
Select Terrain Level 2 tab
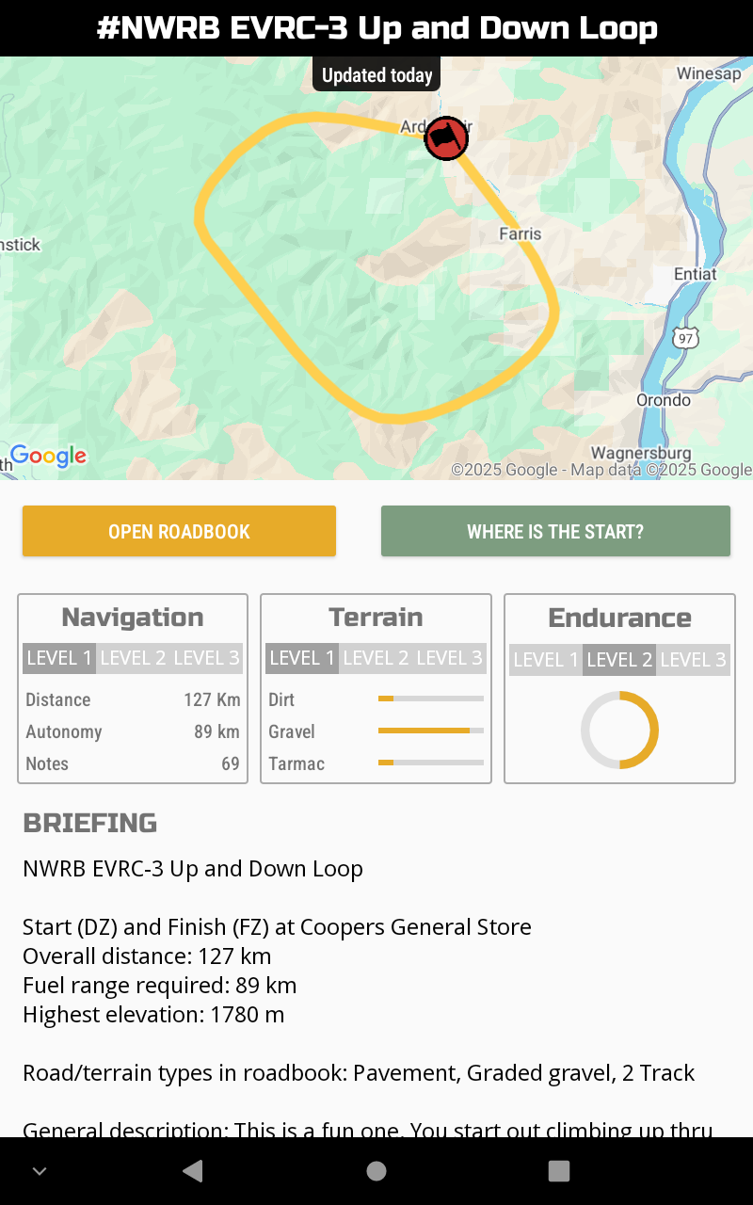pos(376,658)
